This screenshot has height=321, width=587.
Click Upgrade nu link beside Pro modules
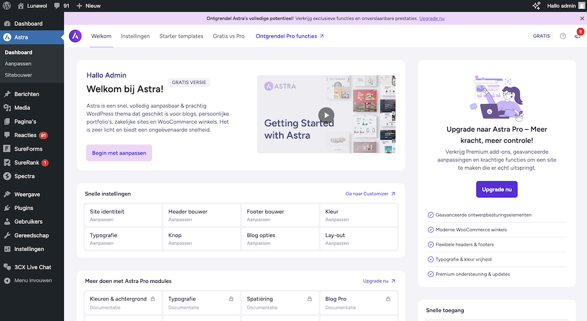[379, 281]
